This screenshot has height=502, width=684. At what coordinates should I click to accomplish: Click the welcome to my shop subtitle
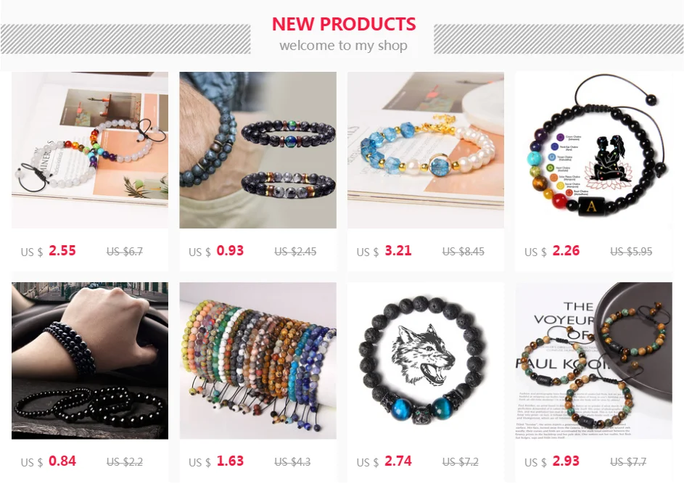344,46
